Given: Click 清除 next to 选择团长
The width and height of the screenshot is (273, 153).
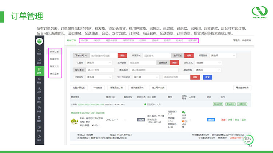Looking at the screenshot, I should (189, 55).
